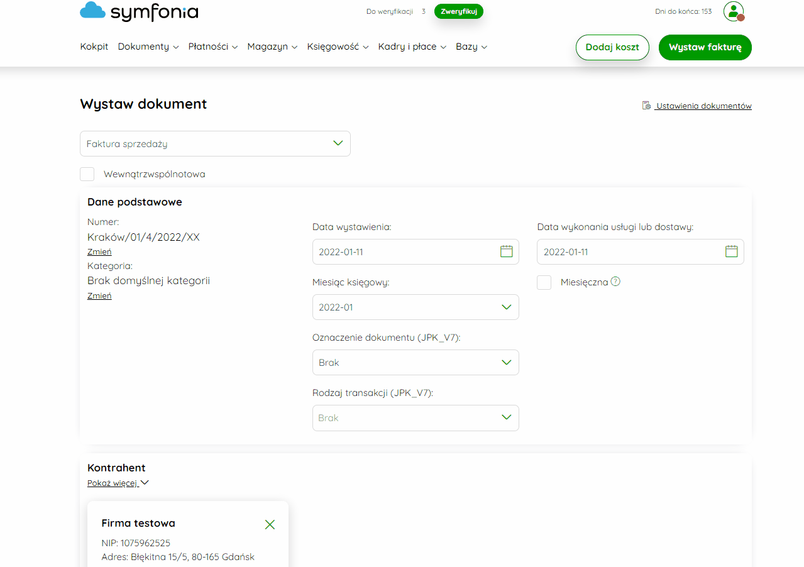Click the NIP: 1075962525 line

point(136,542)
